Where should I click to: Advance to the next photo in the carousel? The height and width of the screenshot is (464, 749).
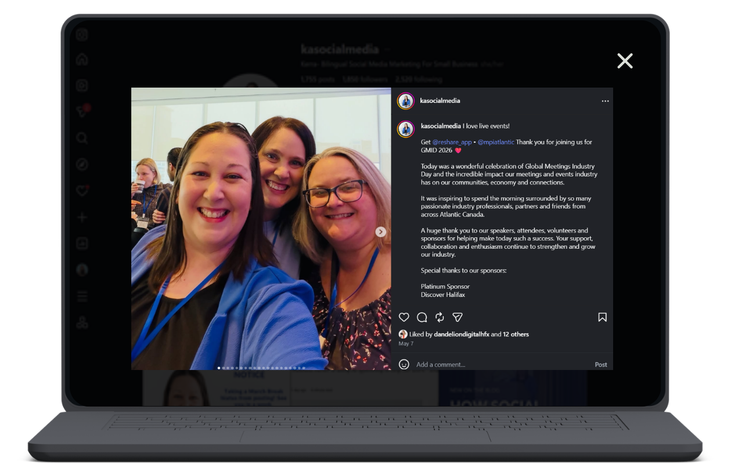380,232
